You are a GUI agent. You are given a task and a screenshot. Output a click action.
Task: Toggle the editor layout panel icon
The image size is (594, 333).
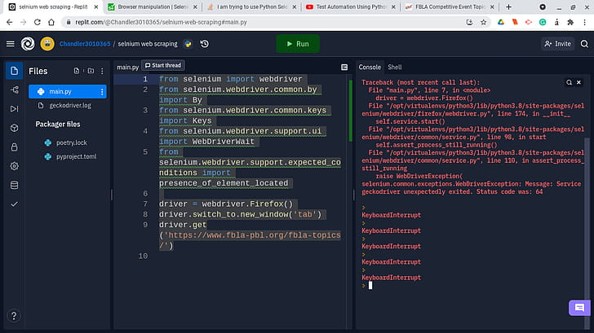pyautogui.click(x=344, y=67)
